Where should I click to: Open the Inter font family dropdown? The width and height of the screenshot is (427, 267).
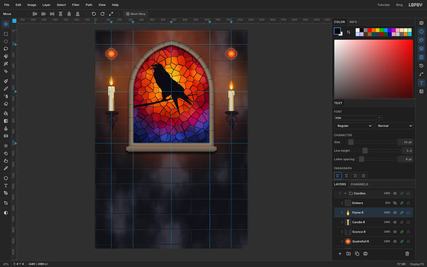pyautogui.click(x=358, y=118)
